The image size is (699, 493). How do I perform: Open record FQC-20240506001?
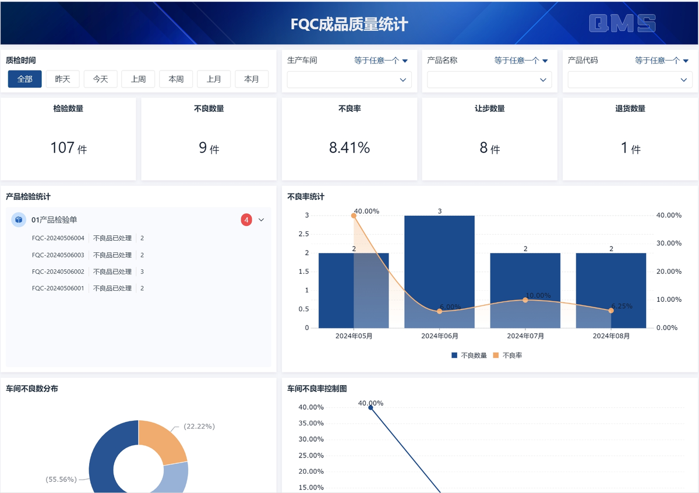pos(58,288)
